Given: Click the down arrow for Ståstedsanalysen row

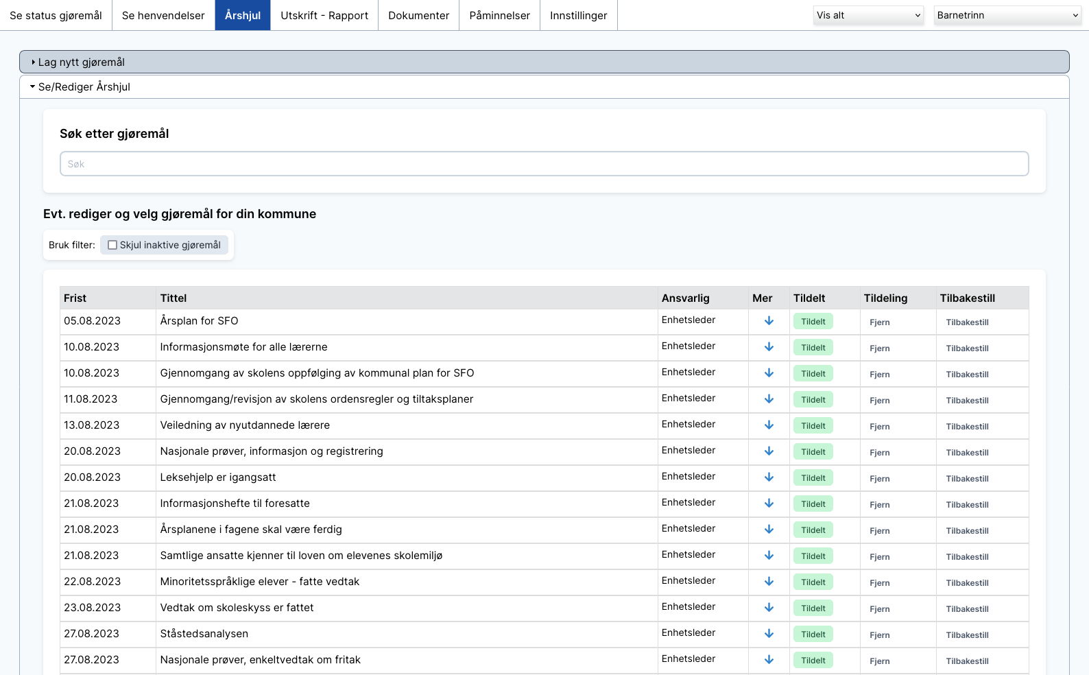Looking at the screenshot, I should click(x=769, y=634).
